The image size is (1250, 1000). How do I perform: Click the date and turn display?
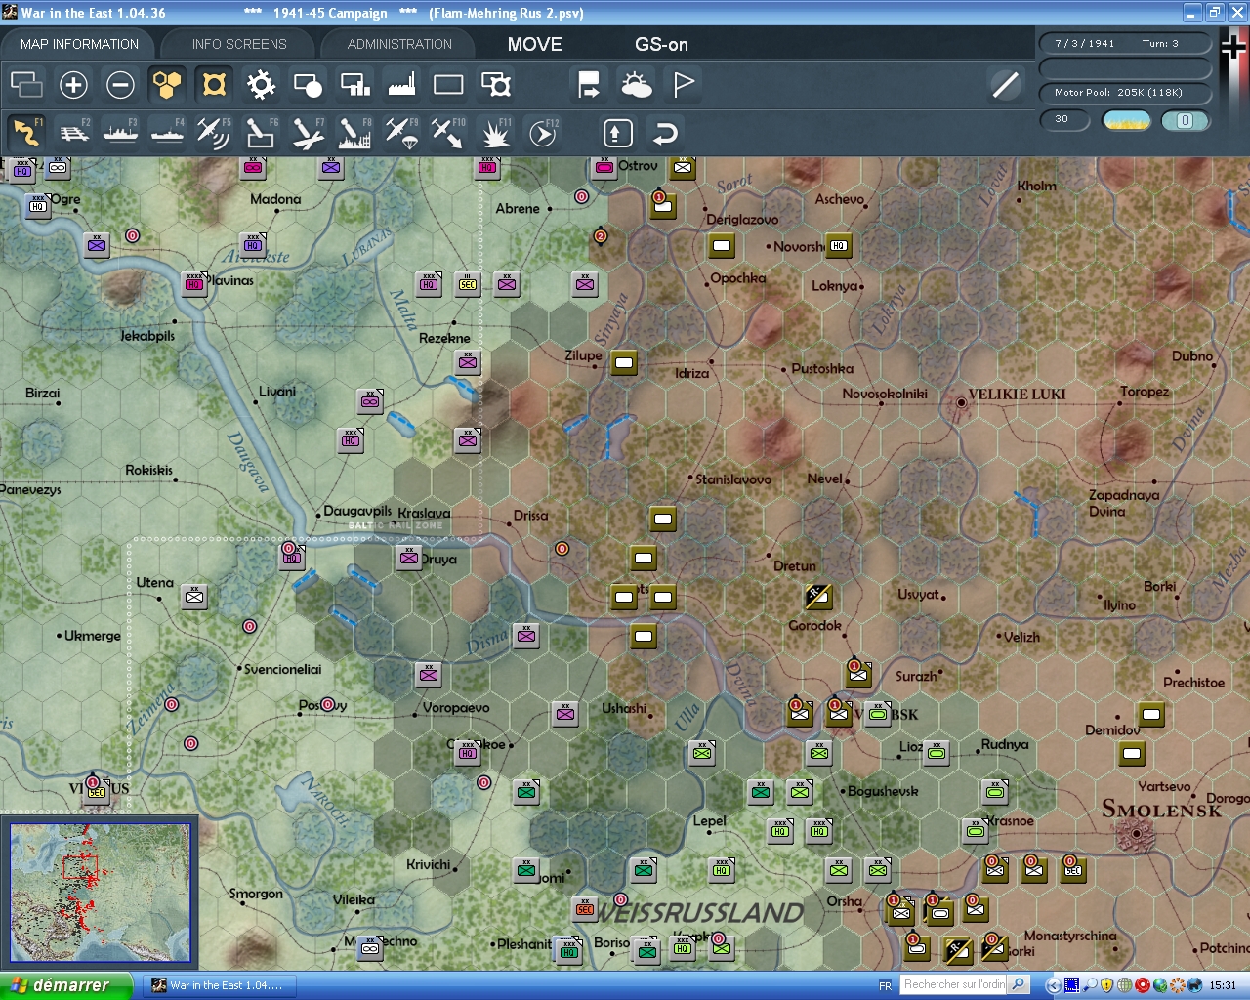click(x=1124, y=43)
